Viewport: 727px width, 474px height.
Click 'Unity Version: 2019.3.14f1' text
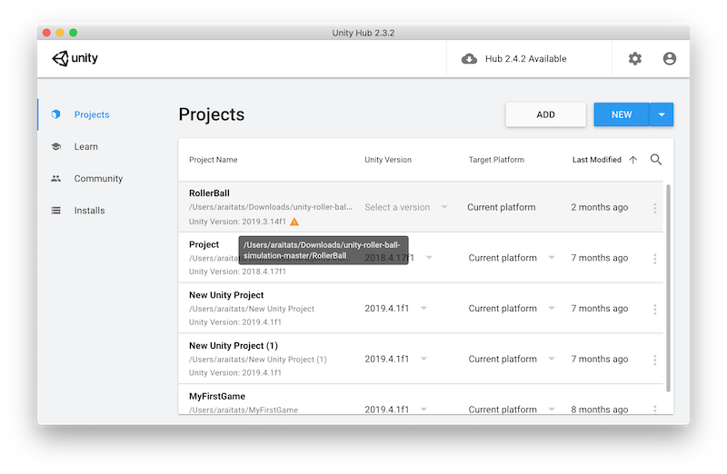237,222
